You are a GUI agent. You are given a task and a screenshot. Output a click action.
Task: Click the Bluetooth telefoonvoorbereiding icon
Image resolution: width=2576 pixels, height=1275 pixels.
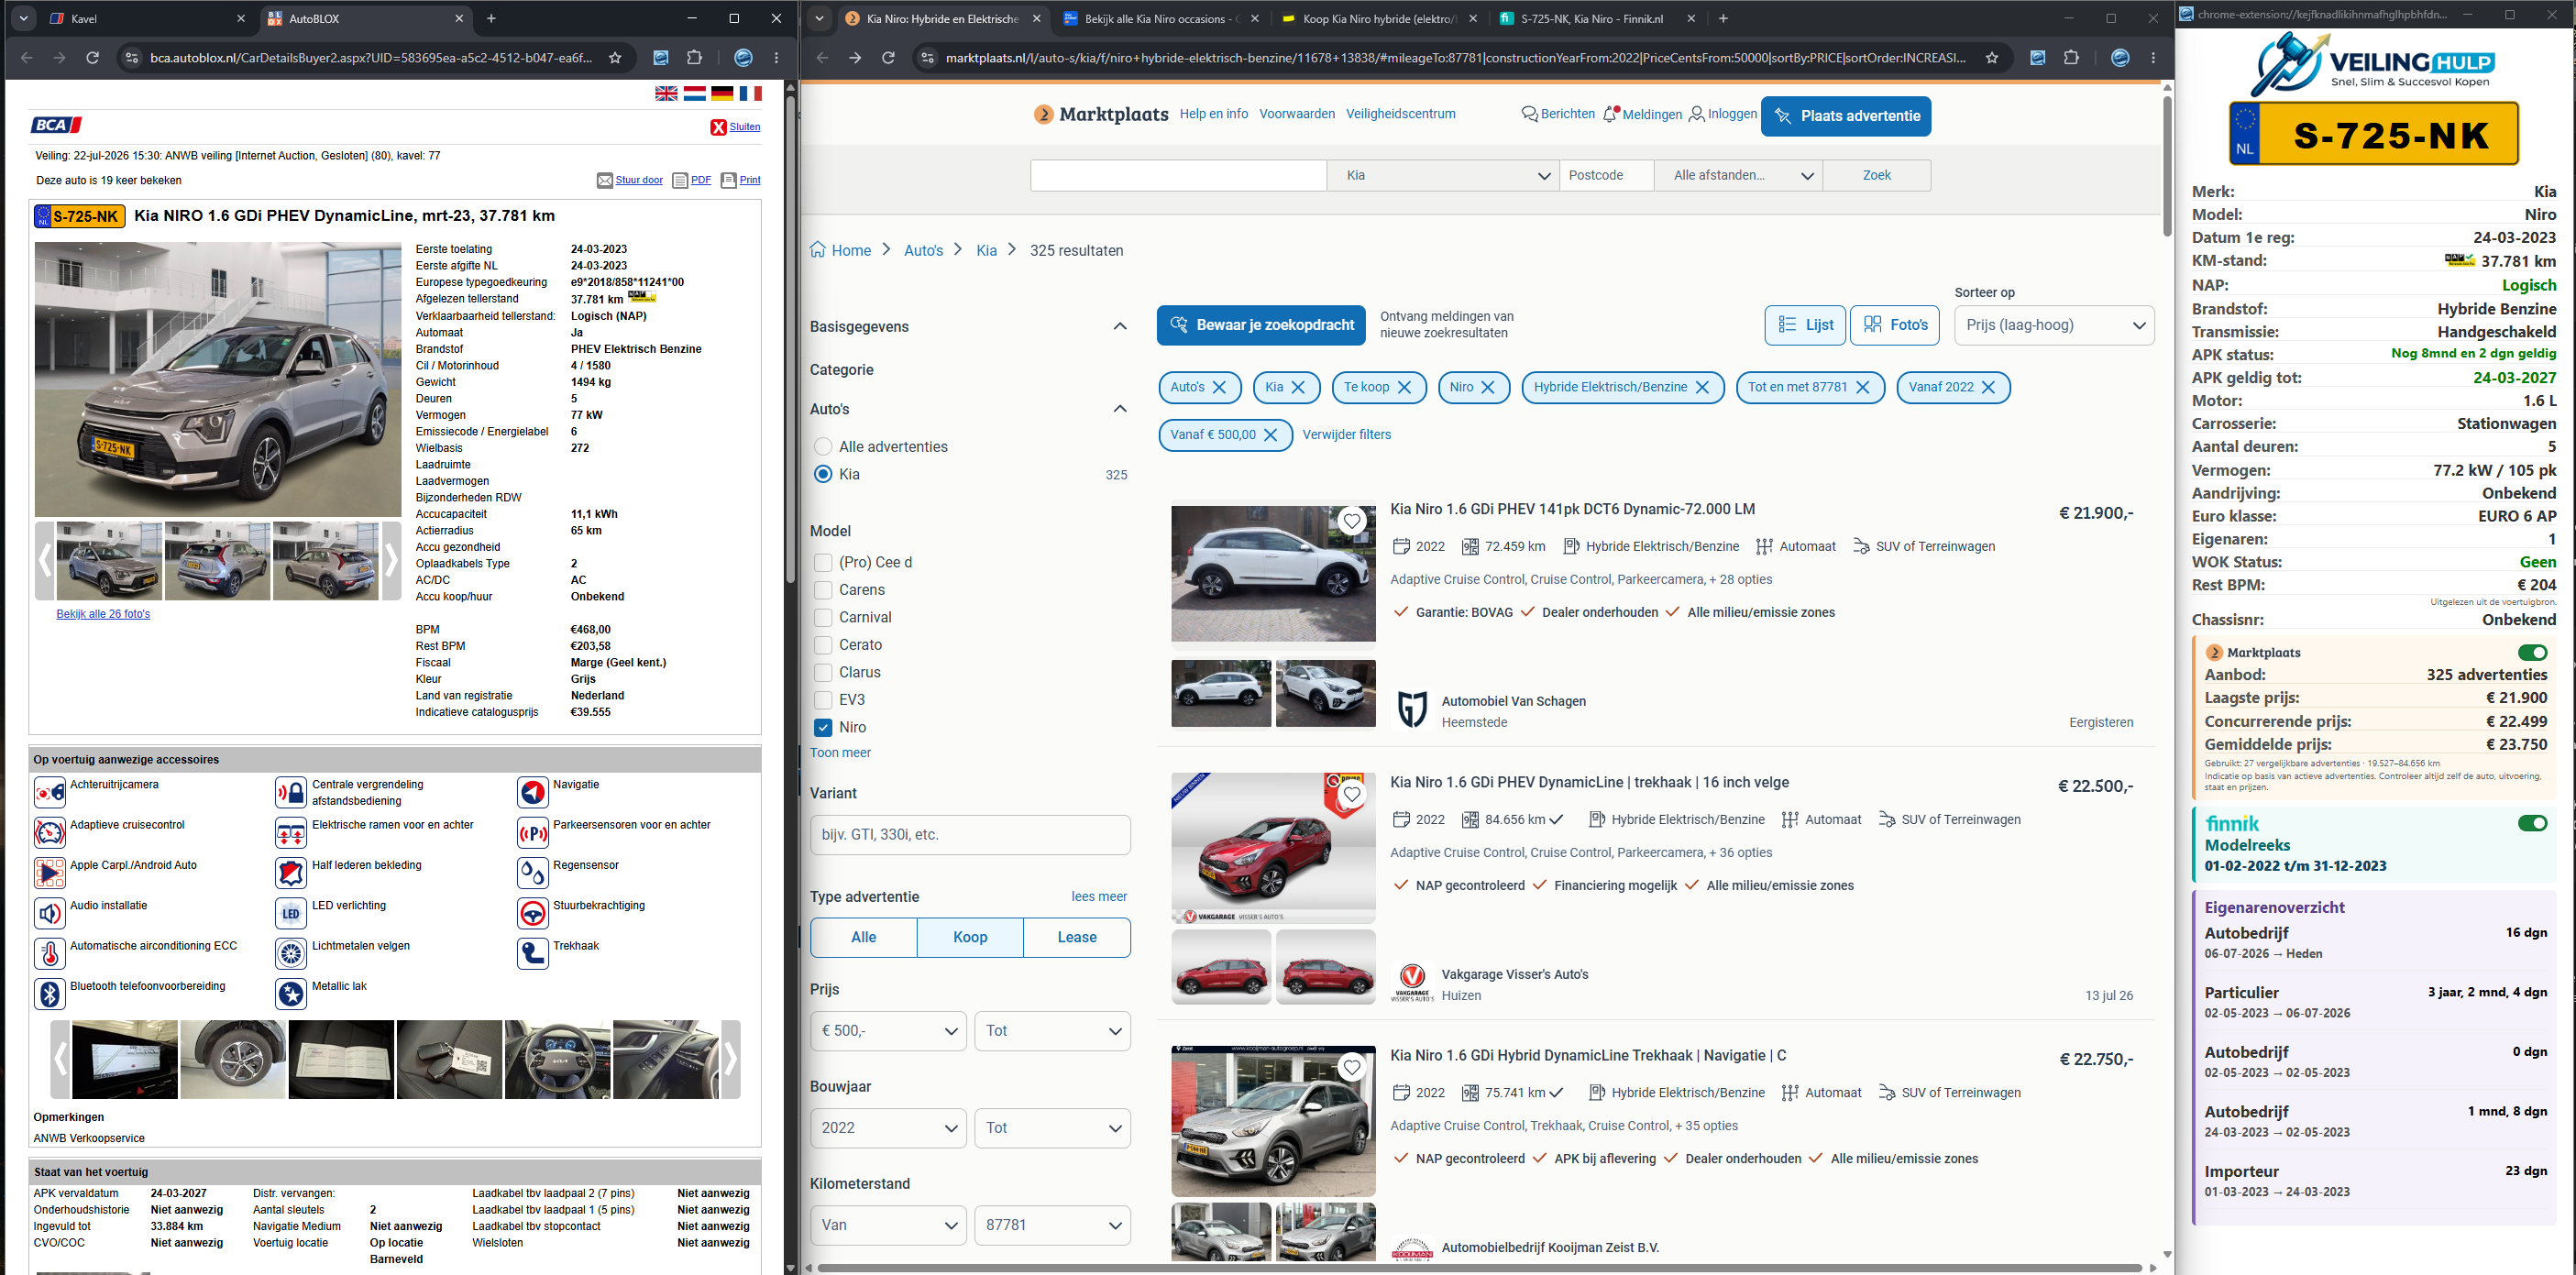pos(50,994)
